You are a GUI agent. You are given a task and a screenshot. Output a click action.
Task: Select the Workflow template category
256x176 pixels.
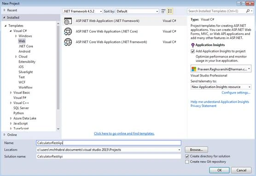tap(25, 88)
